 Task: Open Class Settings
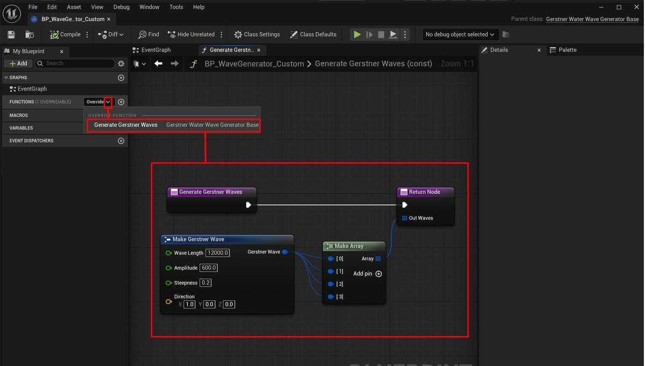click(257, 34)
